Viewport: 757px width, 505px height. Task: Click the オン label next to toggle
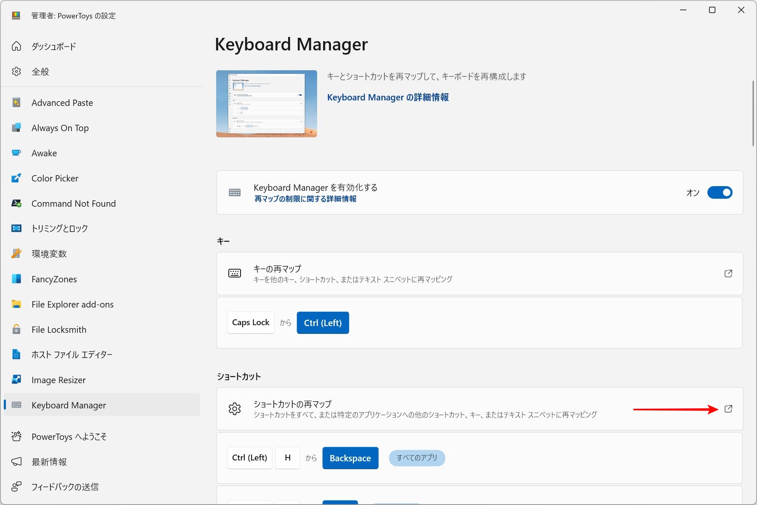(x=693, y=192)
